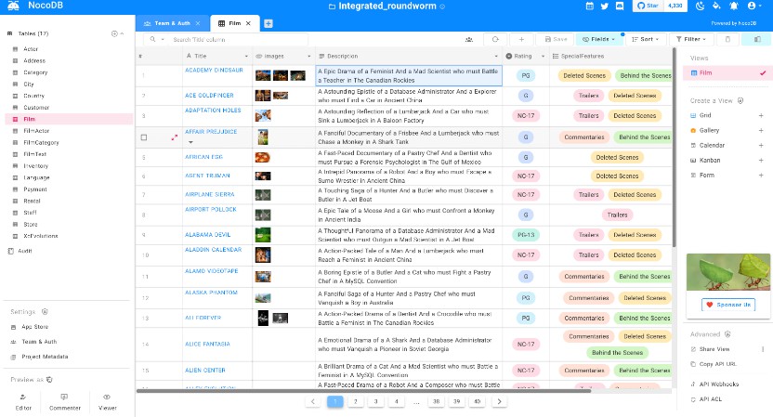Open the Twitter icon link

point(605,7)
